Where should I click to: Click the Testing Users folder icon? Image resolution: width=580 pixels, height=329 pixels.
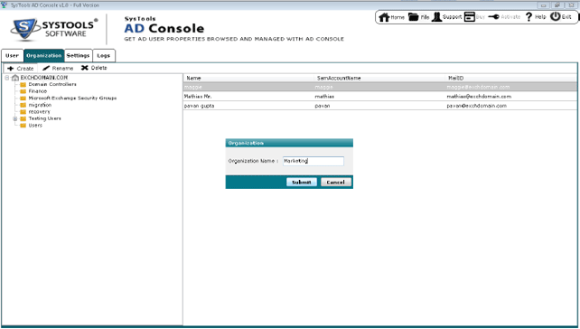tap(23, 118)
